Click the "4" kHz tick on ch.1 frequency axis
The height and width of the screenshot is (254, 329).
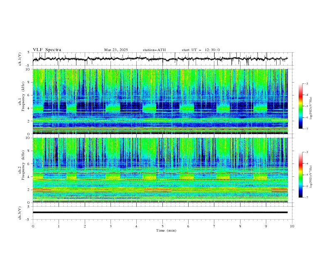pyautogui.click(x=29, y=108)
